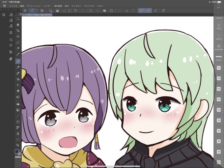The image size is (224, 168).
Task: Collapse the left palette dock double-arrow
Action: (x=1, y=10)
